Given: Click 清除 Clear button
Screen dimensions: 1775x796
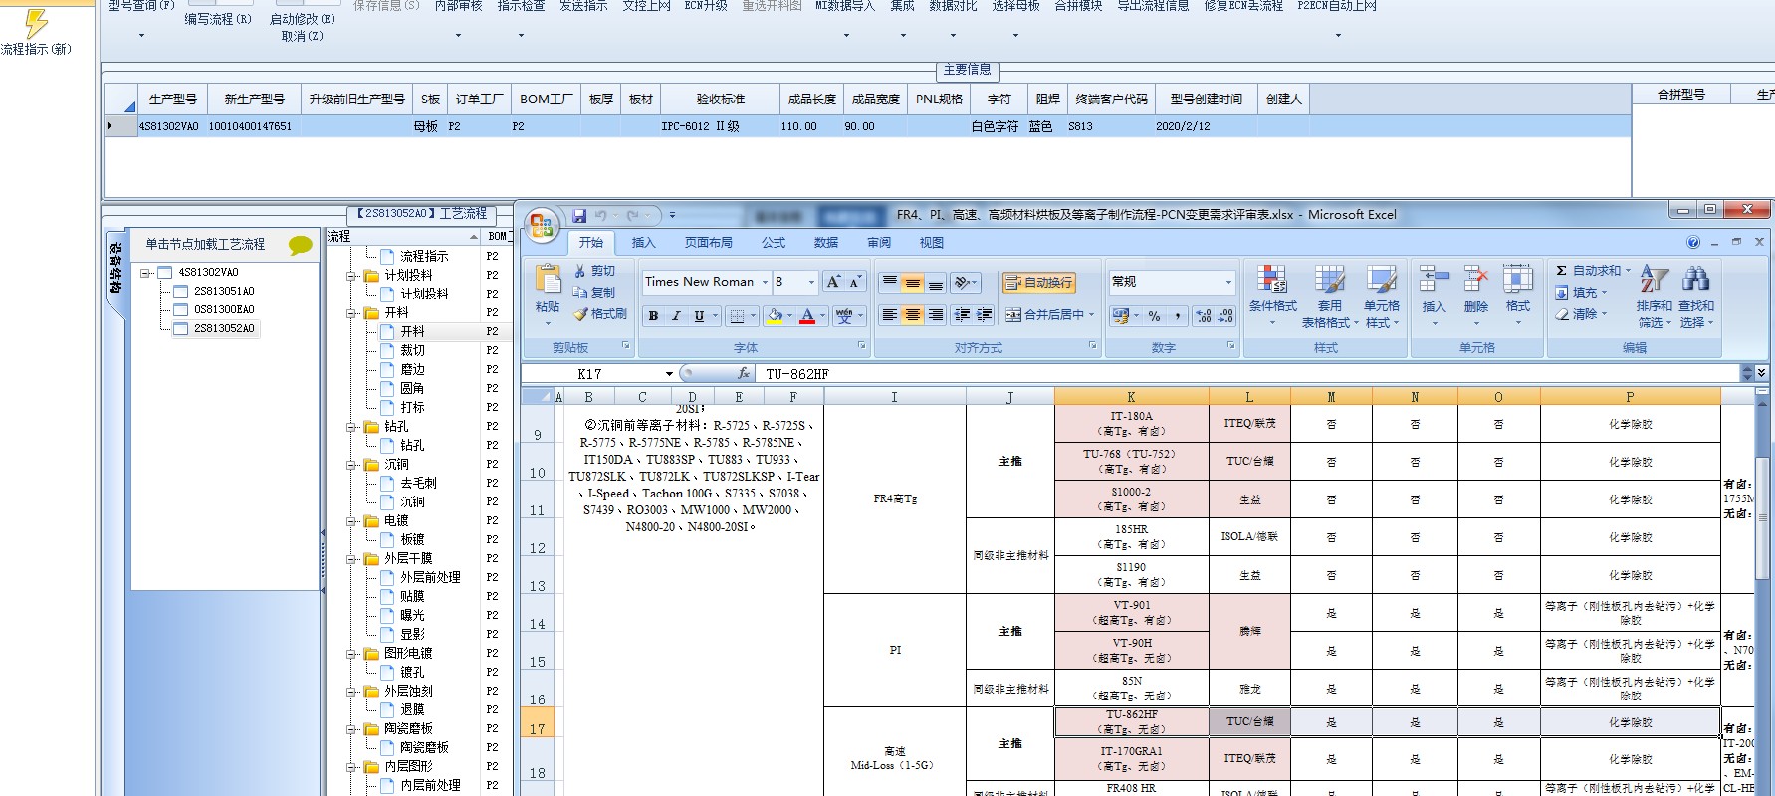Looking at the screenshot, I should coord(1581,314).
